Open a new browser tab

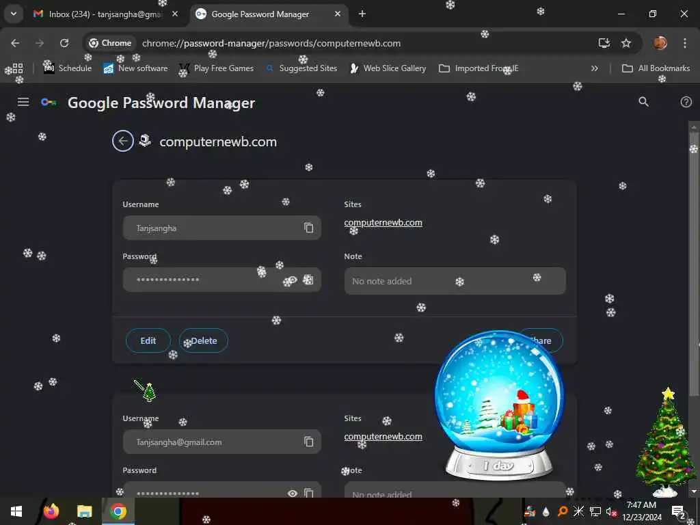point(362,14)
